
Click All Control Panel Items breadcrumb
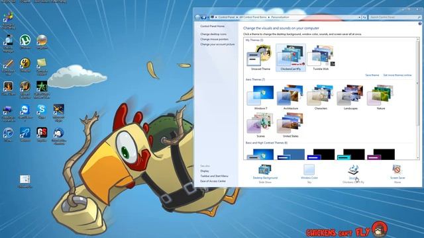pyautogui.click(x=253, y=17)
